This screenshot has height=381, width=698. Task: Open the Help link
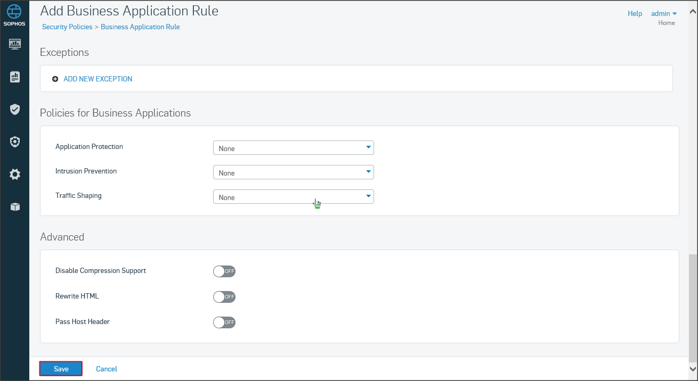click(635, 14)
